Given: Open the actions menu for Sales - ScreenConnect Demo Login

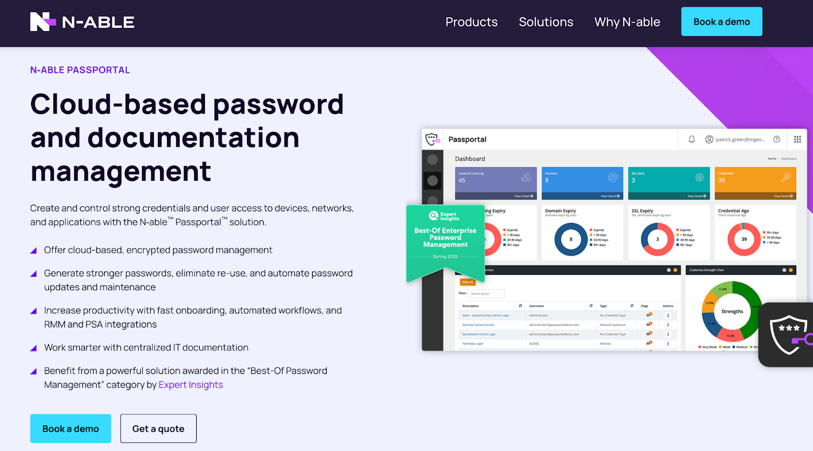Looking at the screenshot, I should coord(668,315).
